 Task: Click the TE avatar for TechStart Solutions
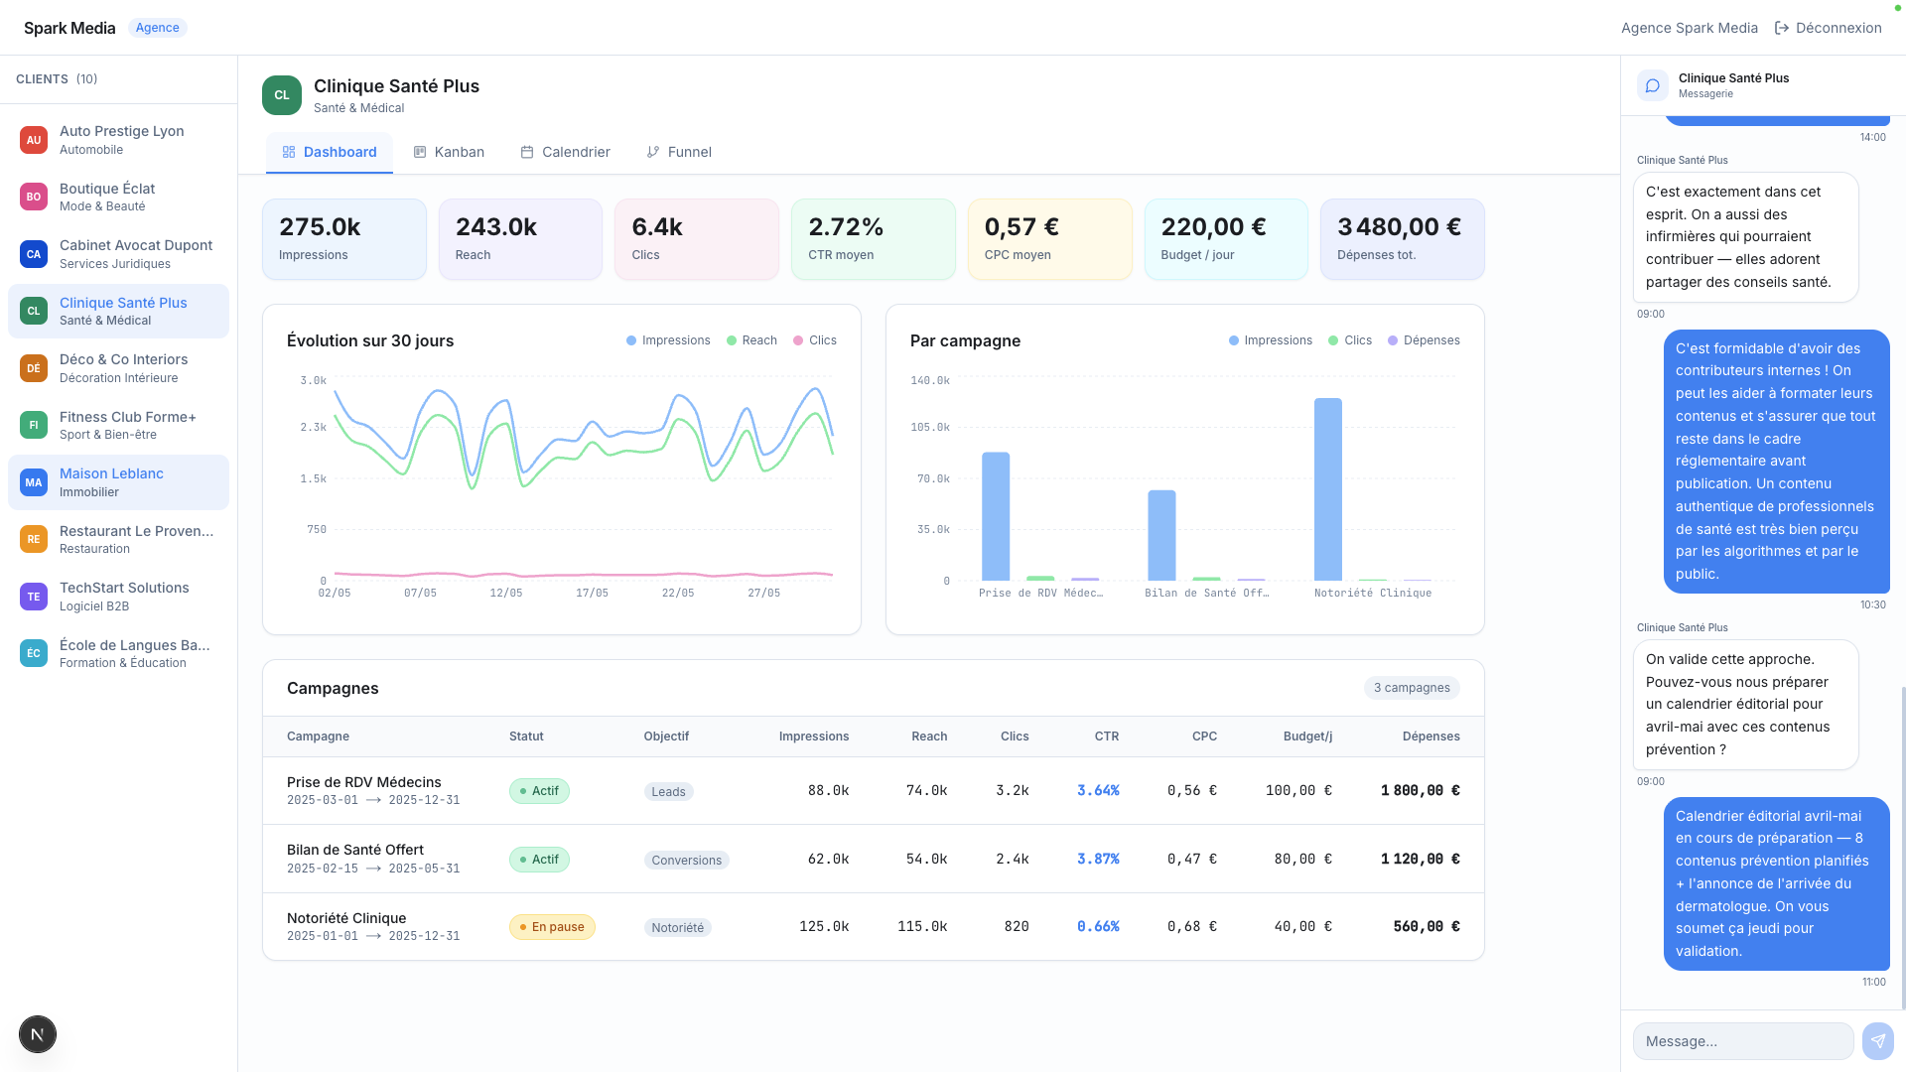coord(34,597)
